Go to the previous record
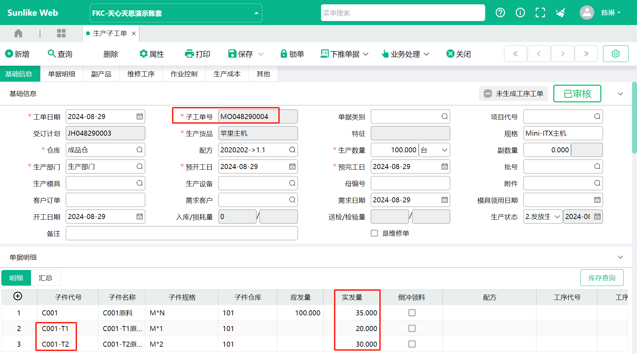 [x=539, y=54]
